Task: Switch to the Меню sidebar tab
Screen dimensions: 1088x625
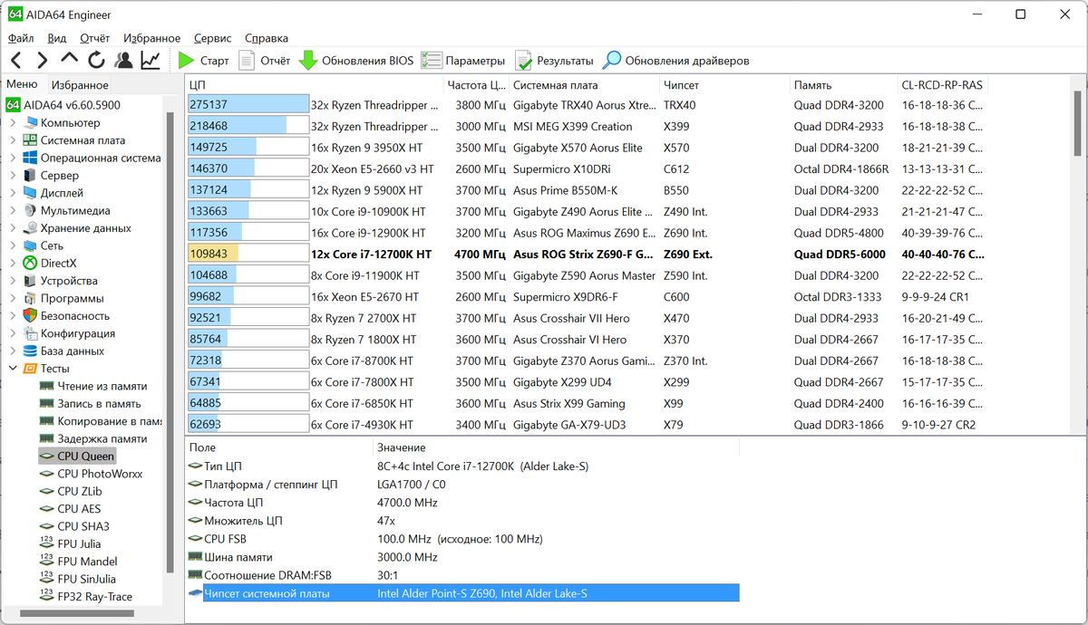Action: tap(22, 84)
